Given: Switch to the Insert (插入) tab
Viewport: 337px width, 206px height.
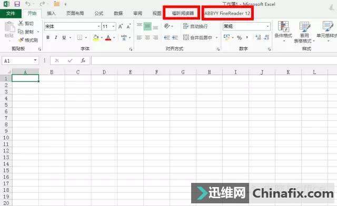Looking at the screenshot, I should (51, 13).
